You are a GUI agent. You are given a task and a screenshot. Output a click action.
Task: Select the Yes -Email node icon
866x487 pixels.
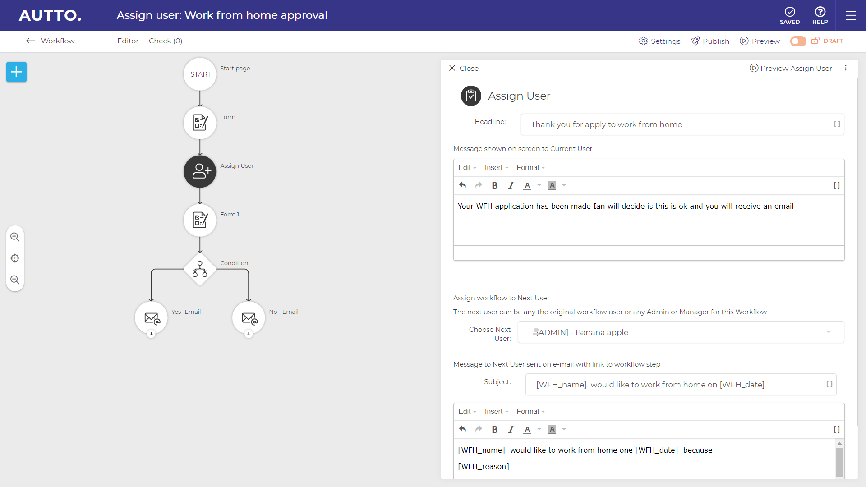tap(152, 317)
